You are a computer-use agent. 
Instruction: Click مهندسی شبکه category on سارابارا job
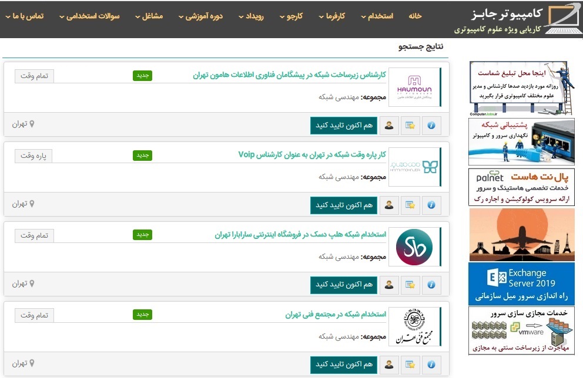339,257
